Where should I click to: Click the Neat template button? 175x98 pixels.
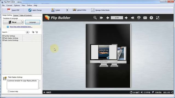click(12, 22)
